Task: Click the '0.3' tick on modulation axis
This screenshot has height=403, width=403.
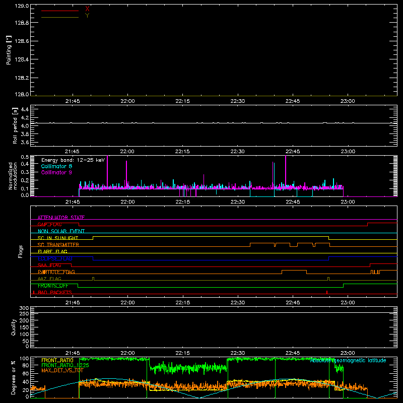Action: click(25, 172)
